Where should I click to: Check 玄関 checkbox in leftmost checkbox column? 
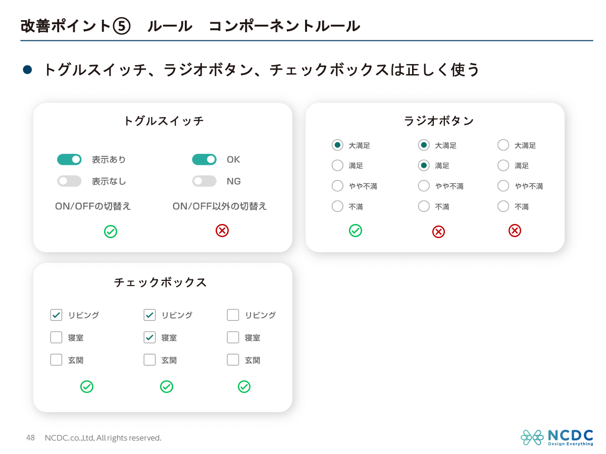point(56,360)
